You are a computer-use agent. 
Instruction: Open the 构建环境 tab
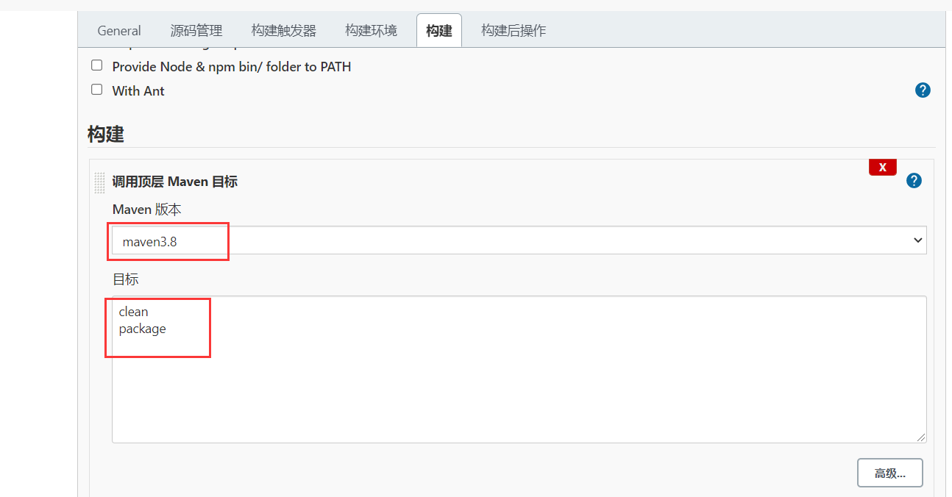(371, 30)
